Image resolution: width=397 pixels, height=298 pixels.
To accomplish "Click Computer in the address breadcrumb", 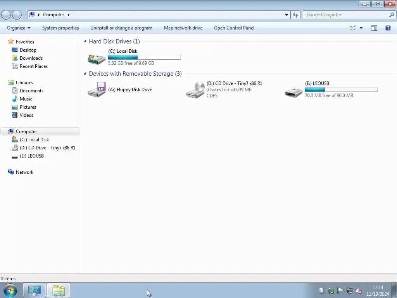I will (x=54, y=15).
